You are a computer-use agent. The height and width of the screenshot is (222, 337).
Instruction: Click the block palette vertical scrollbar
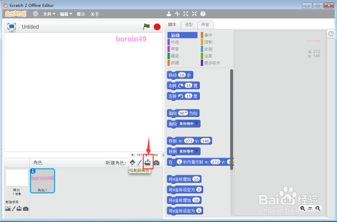[232, 119]
